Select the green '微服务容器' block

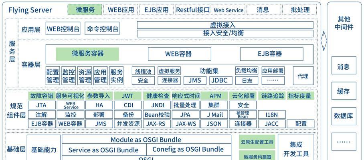(x=87, y=54)
